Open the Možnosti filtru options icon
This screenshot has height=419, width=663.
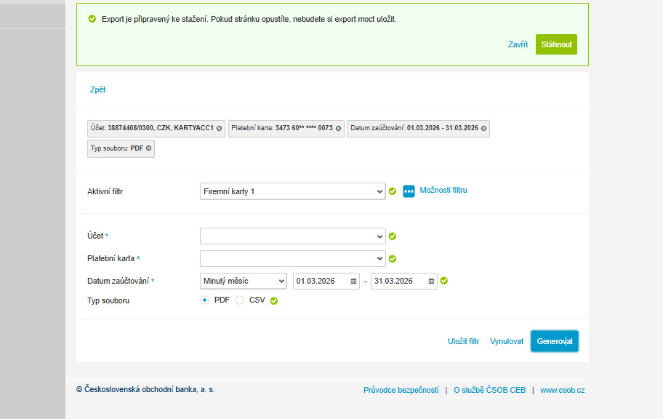[x=409, y=191]
